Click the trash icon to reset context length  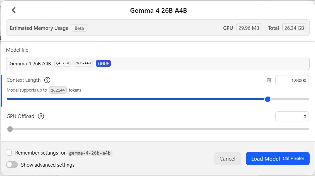269,80
